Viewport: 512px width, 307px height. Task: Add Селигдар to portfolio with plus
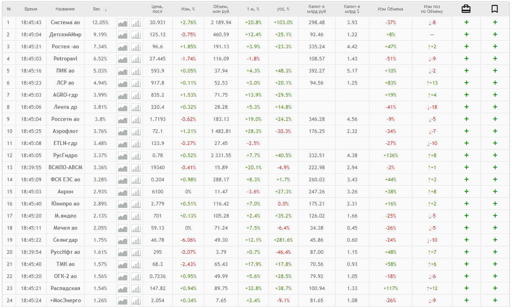click(466, 240)
